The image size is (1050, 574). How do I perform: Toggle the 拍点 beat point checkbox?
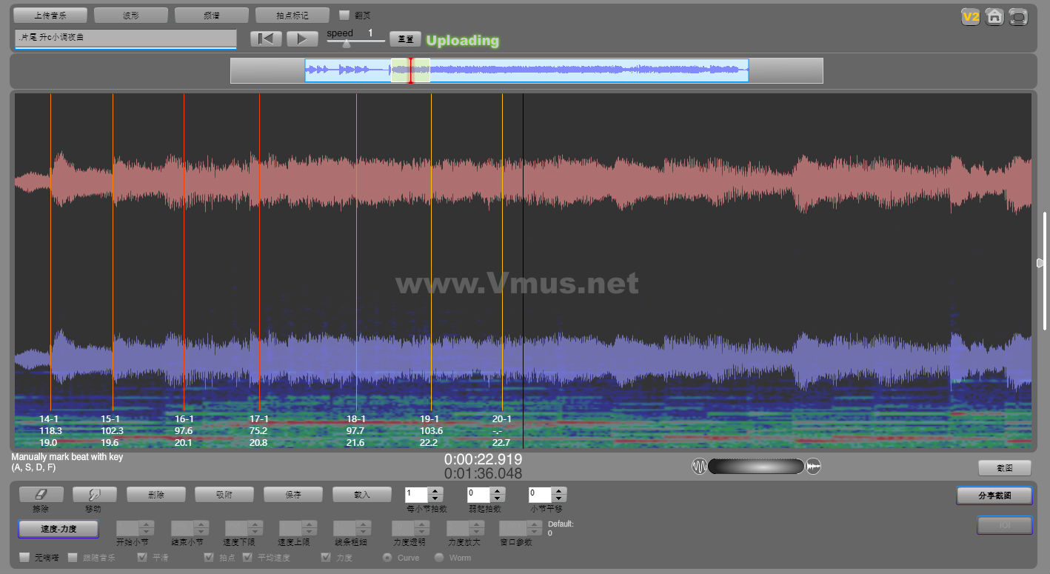click(x=209, y=557)
